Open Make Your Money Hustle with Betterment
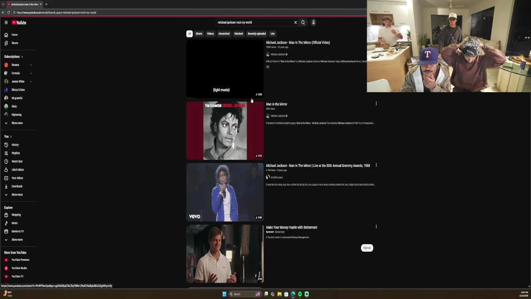Screen dimensions: 531x299 (x=292, y=227)
